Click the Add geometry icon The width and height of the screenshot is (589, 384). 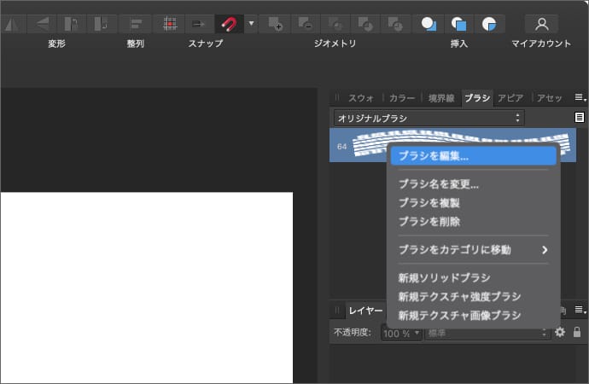coord(275,23)
